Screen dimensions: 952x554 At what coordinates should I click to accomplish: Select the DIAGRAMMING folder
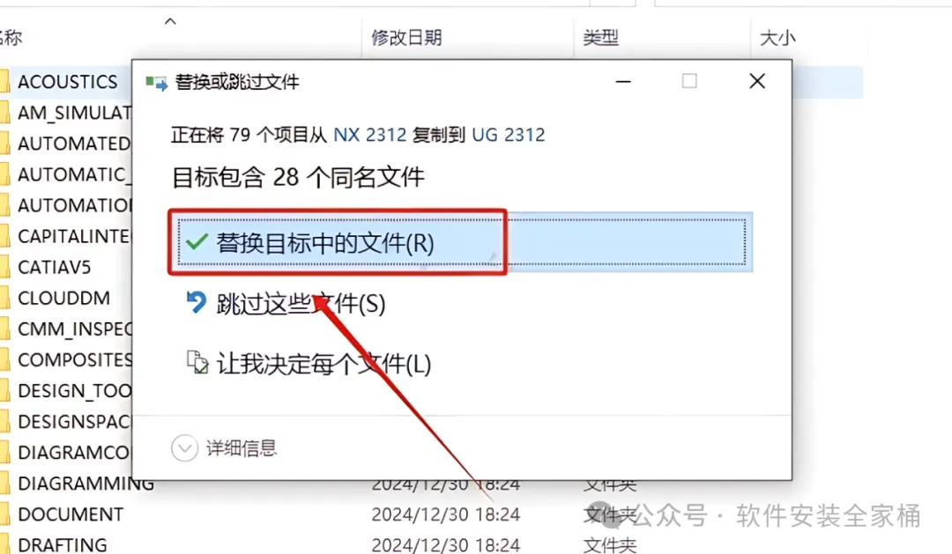pyautogui.click(x=85, y=484)
